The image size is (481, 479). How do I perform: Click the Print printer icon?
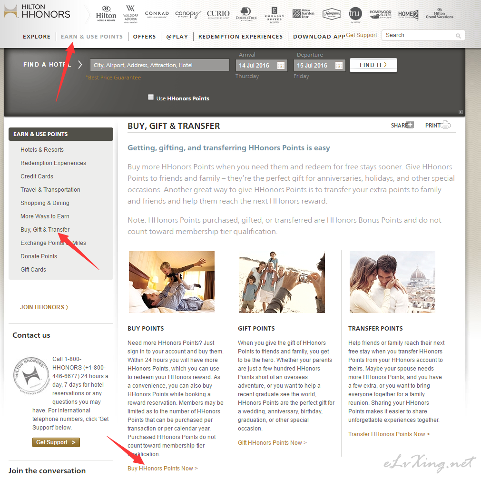coord(446,125)
